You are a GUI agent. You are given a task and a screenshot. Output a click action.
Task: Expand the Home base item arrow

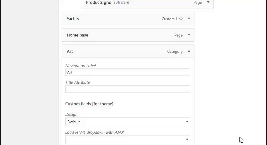click(x=189, y=35)
